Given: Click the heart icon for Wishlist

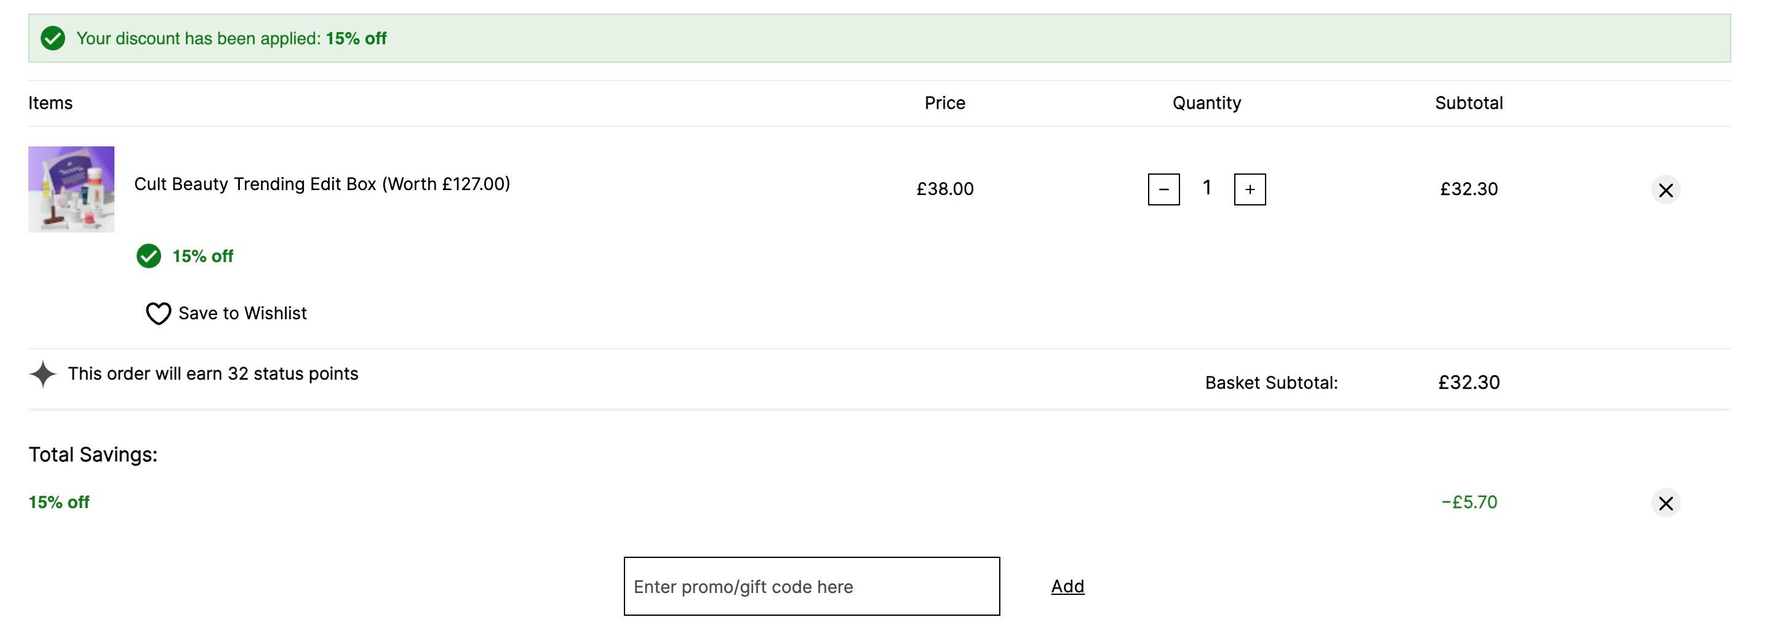Looking at the screenshot, I should 159,314.
